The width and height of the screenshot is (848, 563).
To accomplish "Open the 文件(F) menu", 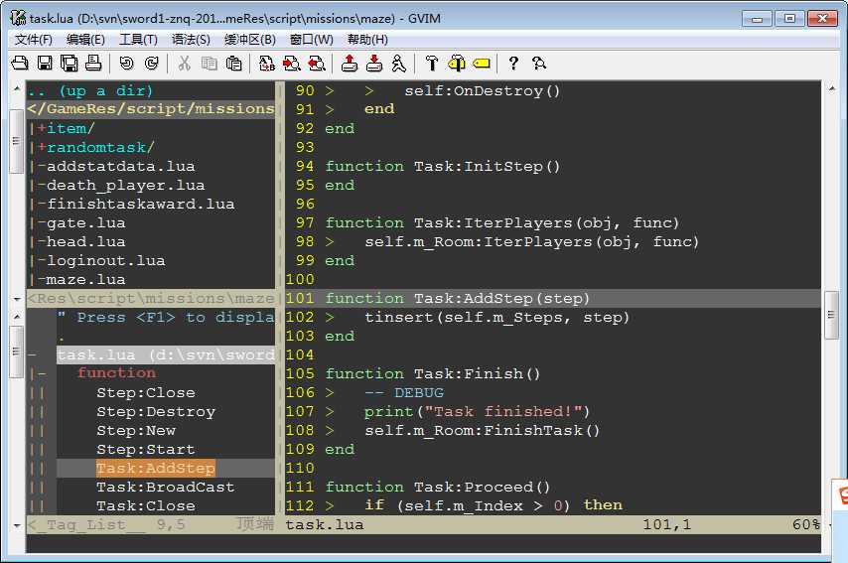I will 33,40.
